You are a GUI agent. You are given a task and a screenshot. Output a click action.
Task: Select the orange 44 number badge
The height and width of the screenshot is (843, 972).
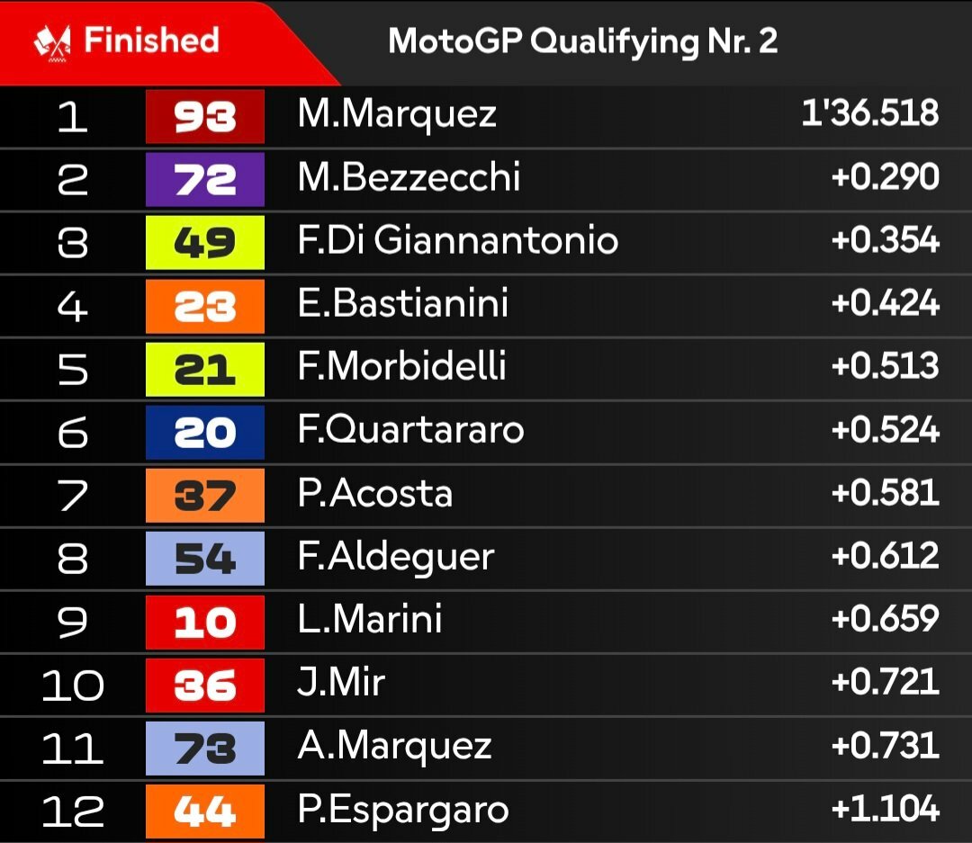(205, 811)
